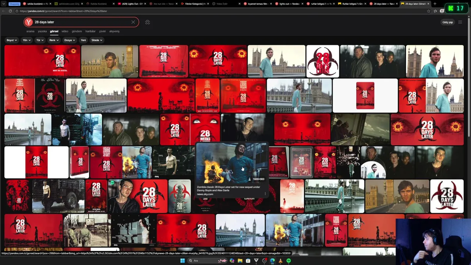471x265 pixels.
Task: Open the Shopping tab group label
Action: [14, 4]
